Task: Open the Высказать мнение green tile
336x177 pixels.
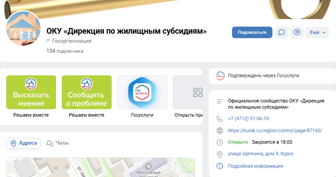Action: point(31,92)
